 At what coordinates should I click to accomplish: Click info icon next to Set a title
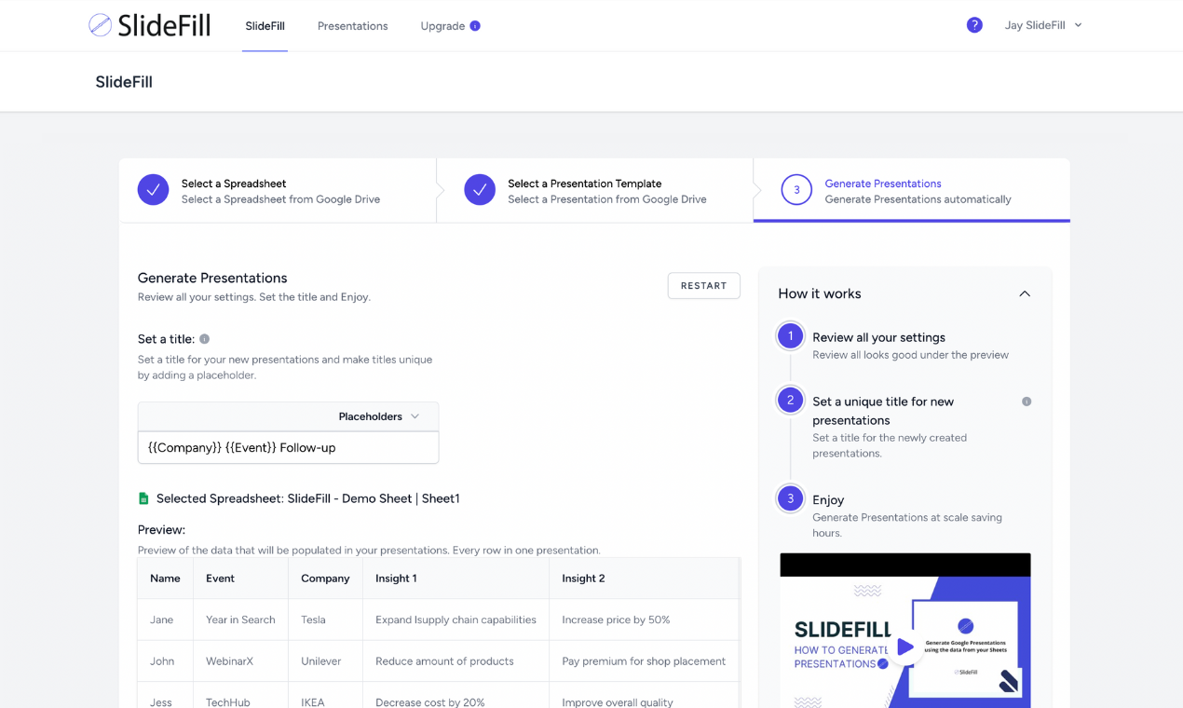point(204,339)
